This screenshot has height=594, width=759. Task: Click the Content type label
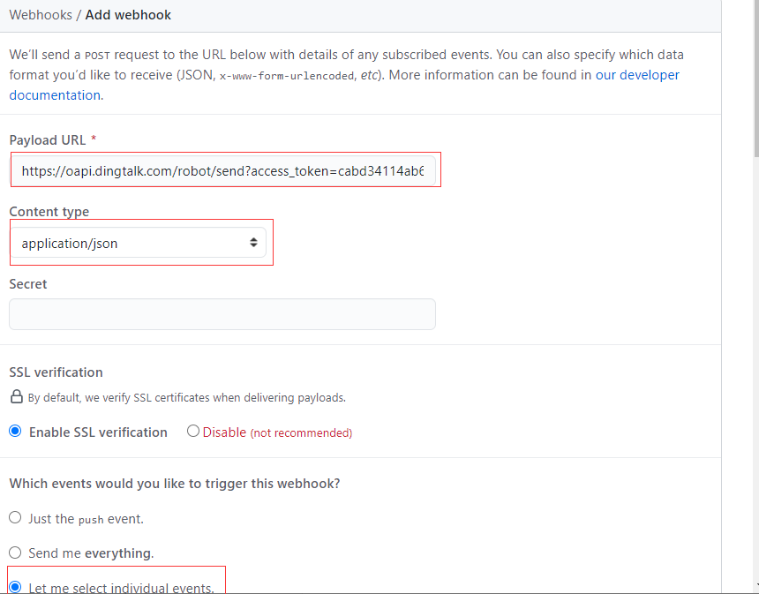(x=49, y=212)
